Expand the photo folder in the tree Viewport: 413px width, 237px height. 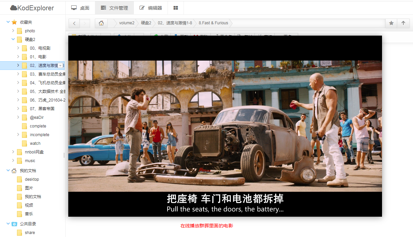(x=13, y=31)
